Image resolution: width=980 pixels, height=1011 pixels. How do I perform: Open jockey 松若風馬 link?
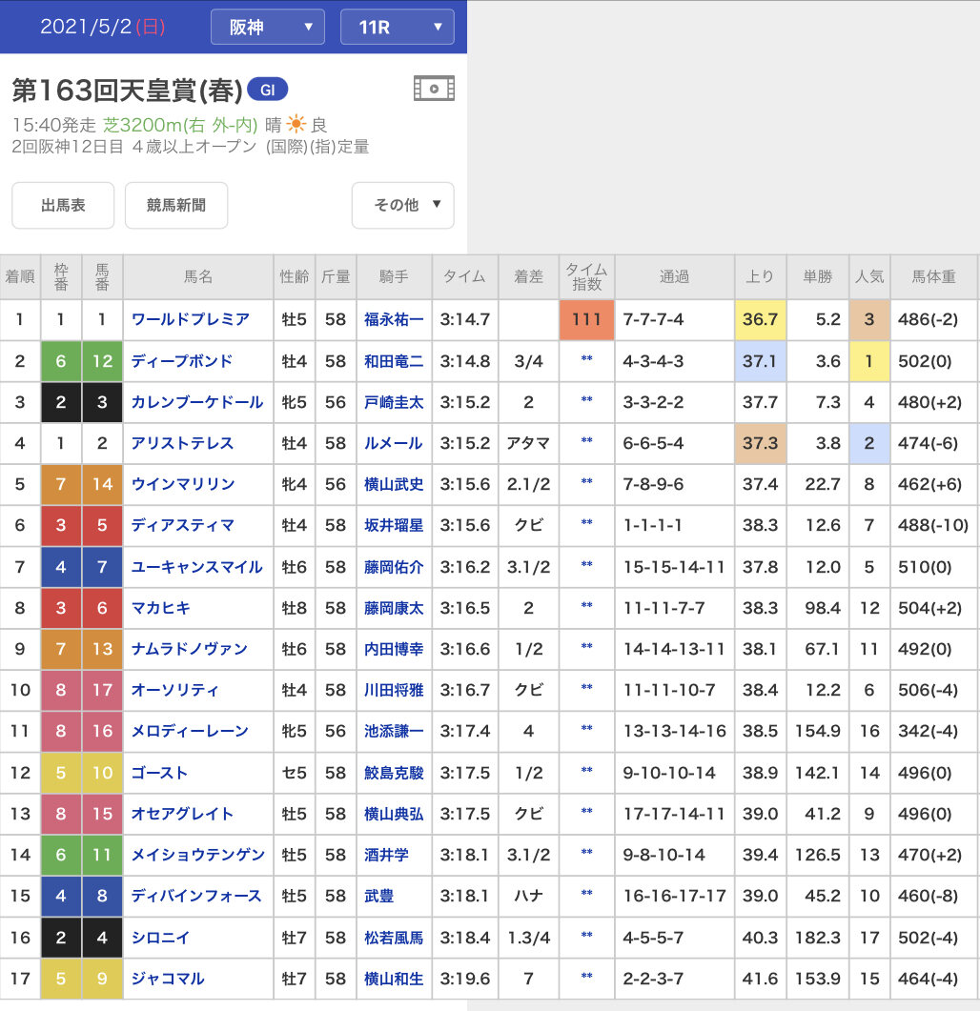[x=395, y=938]
